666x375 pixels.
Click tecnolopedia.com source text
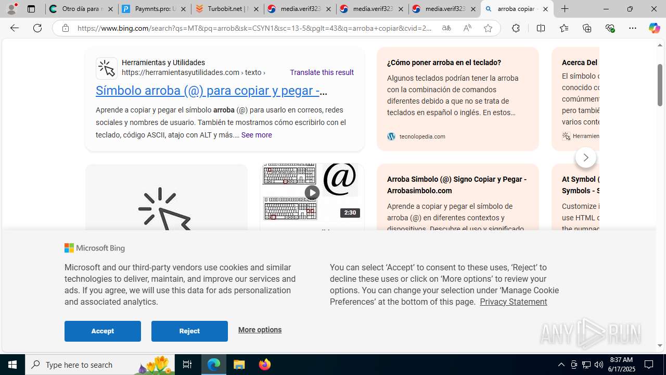coord(422,136)
